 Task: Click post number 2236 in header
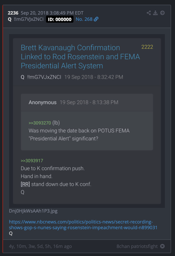coord(13,13)
